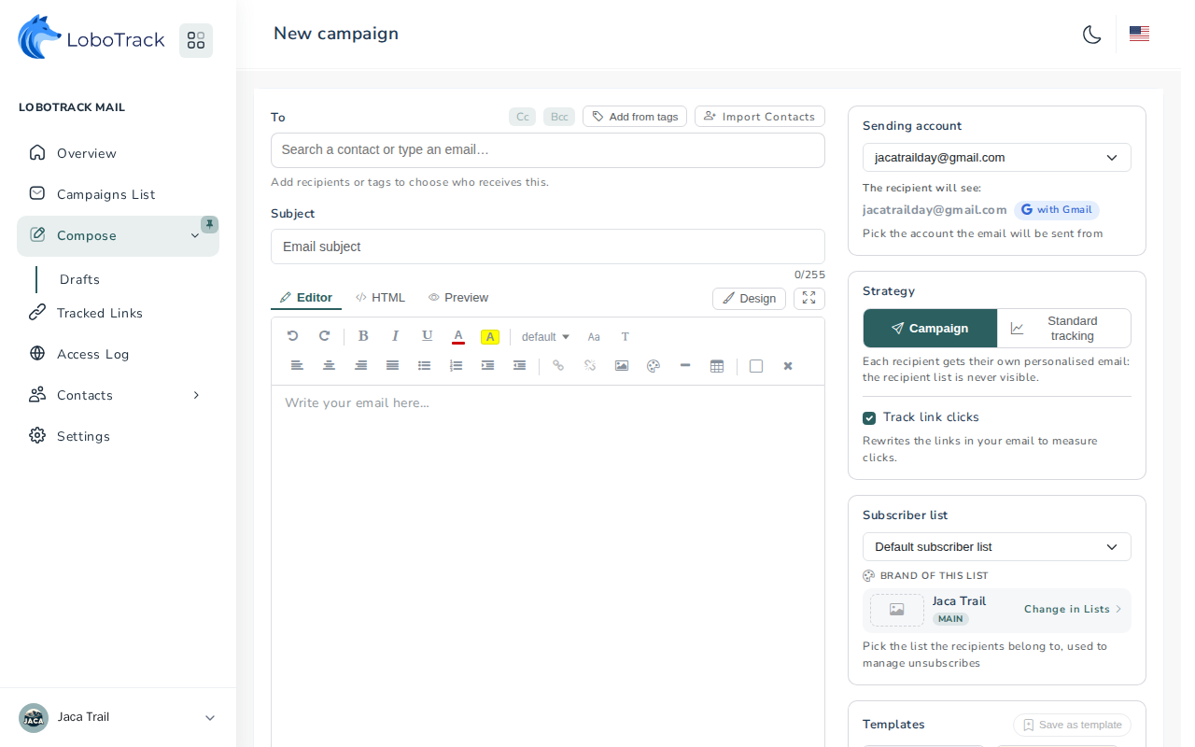This screenshot has height=747, width=1195.
Task: Select the Campaign strategy
Action: [x=930, y=329]
